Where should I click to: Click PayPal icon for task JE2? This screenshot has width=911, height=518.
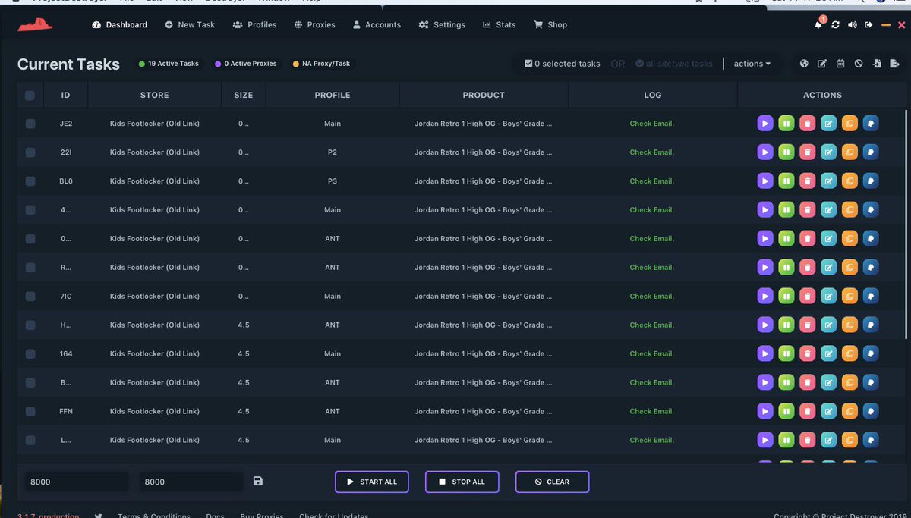pos(871,123)
